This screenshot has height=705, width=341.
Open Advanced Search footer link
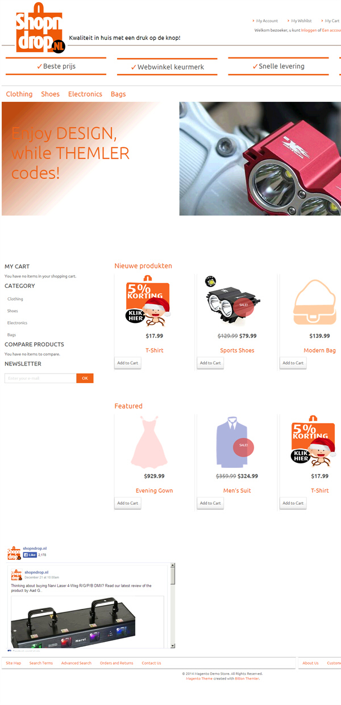tap(76, 663)
